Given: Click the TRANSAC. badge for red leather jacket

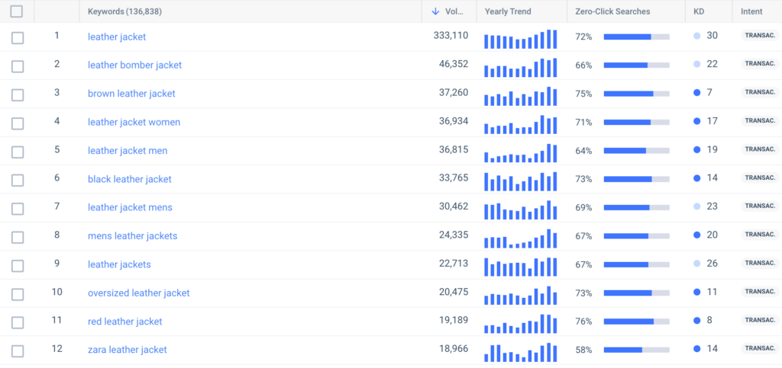Looking at the screenshot, I should point(759,321).
